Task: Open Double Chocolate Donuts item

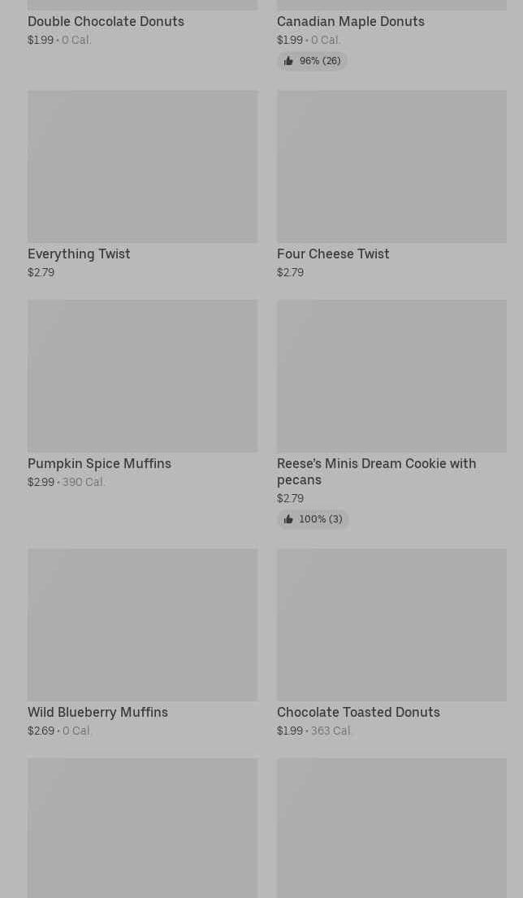Action: 106,21
